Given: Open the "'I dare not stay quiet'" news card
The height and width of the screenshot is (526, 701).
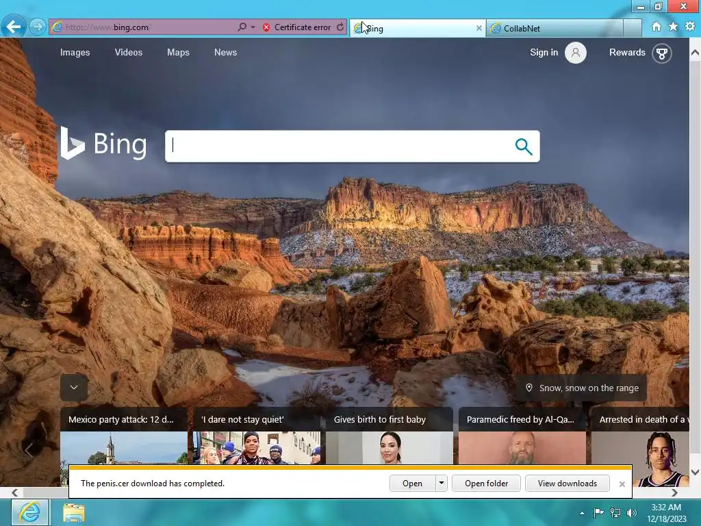Looking at the screenshot, I should coord(257,436).
